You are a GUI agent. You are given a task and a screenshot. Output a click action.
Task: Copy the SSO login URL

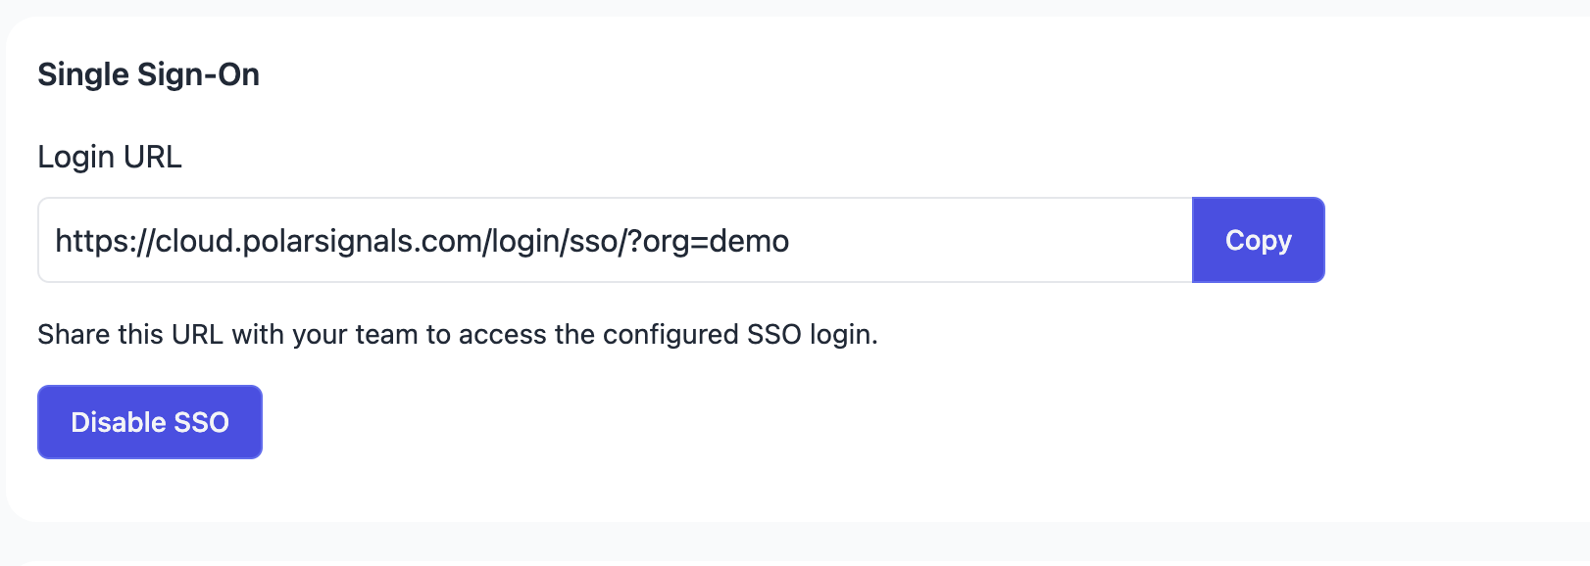[1258, 240]
